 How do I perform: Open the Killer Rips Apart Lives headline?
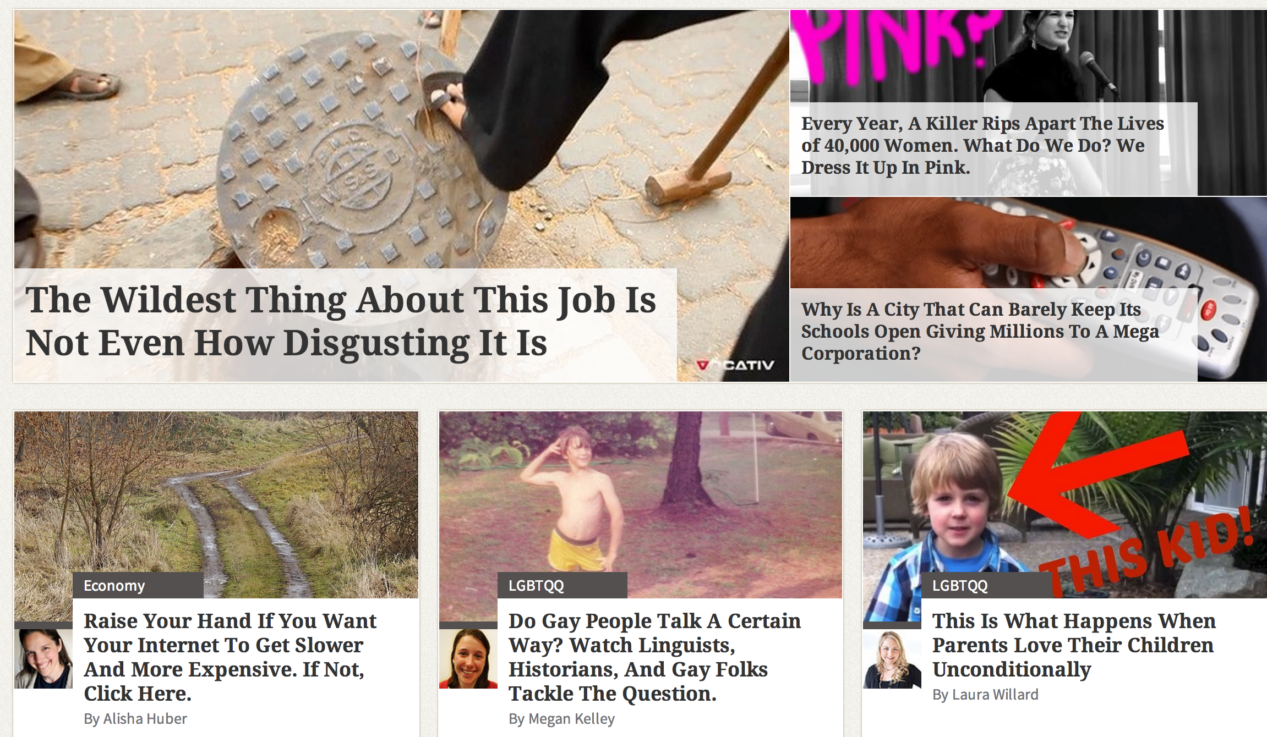pyautogui.click(x=982, y=145)
